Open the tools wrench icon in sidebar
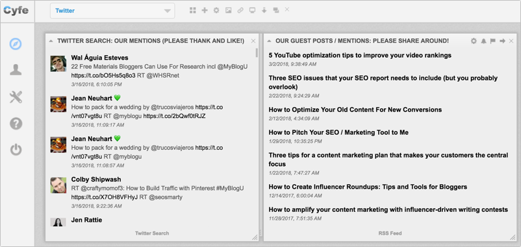The height and width of the screenshot is (247, 521). click(16, 97)
